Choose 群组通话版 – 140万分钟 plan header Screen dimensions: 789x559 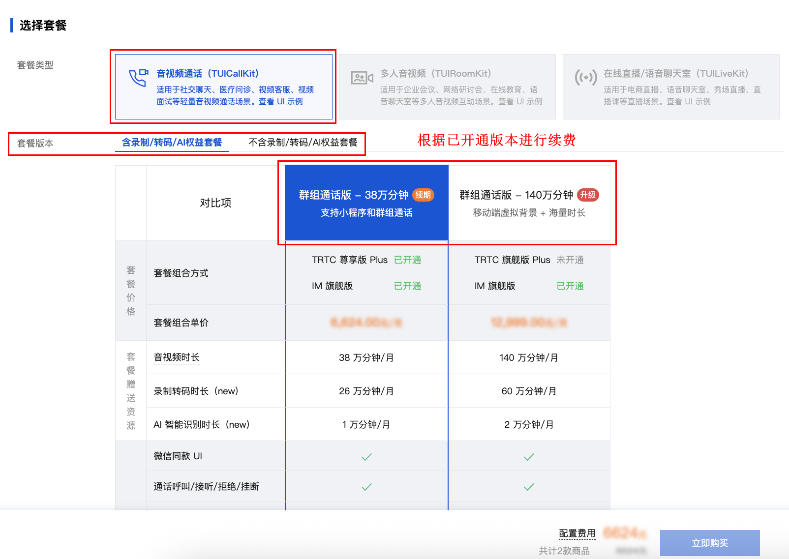pyautogui.click(x=529, y=203)
